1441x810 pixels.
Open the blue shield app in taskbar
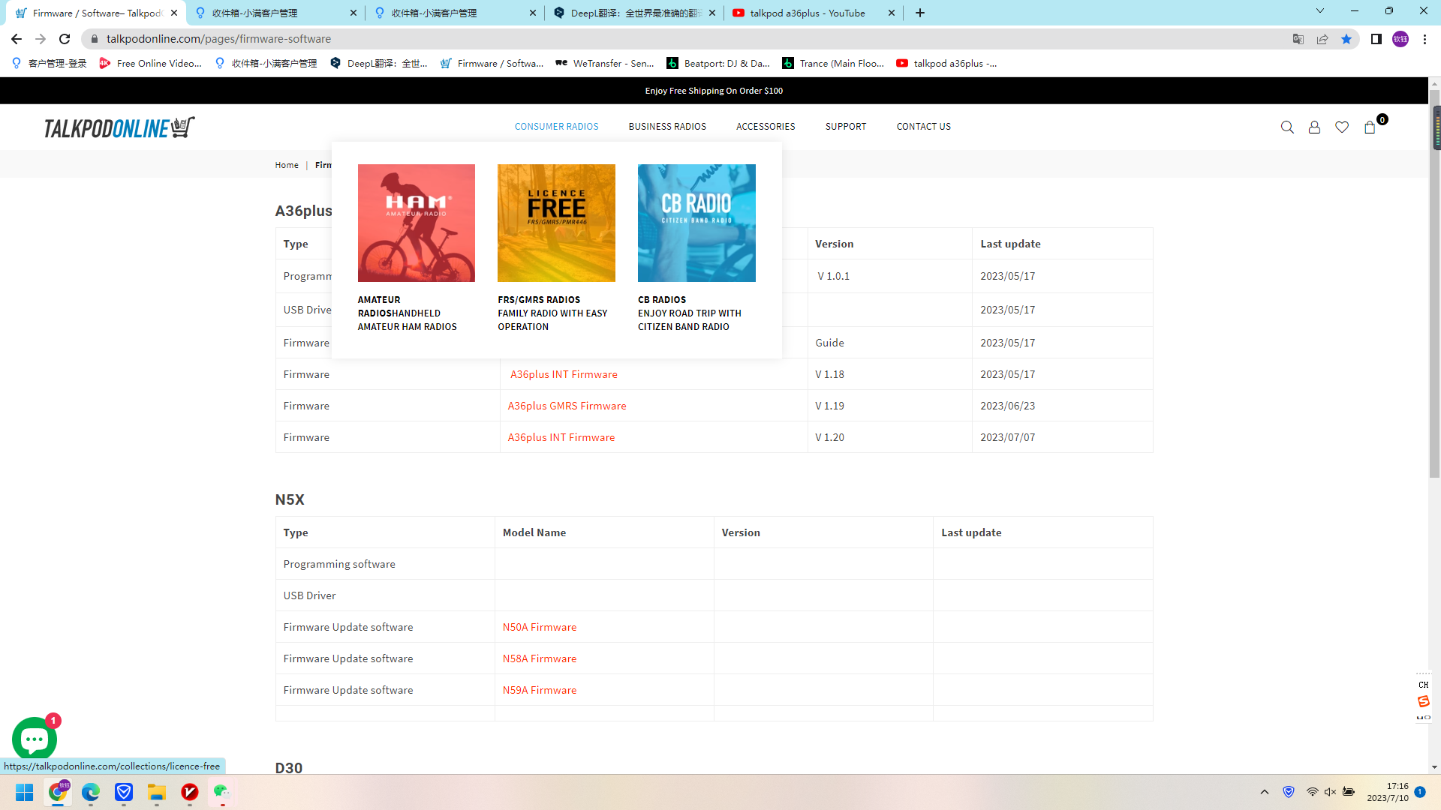coord(124,792)
